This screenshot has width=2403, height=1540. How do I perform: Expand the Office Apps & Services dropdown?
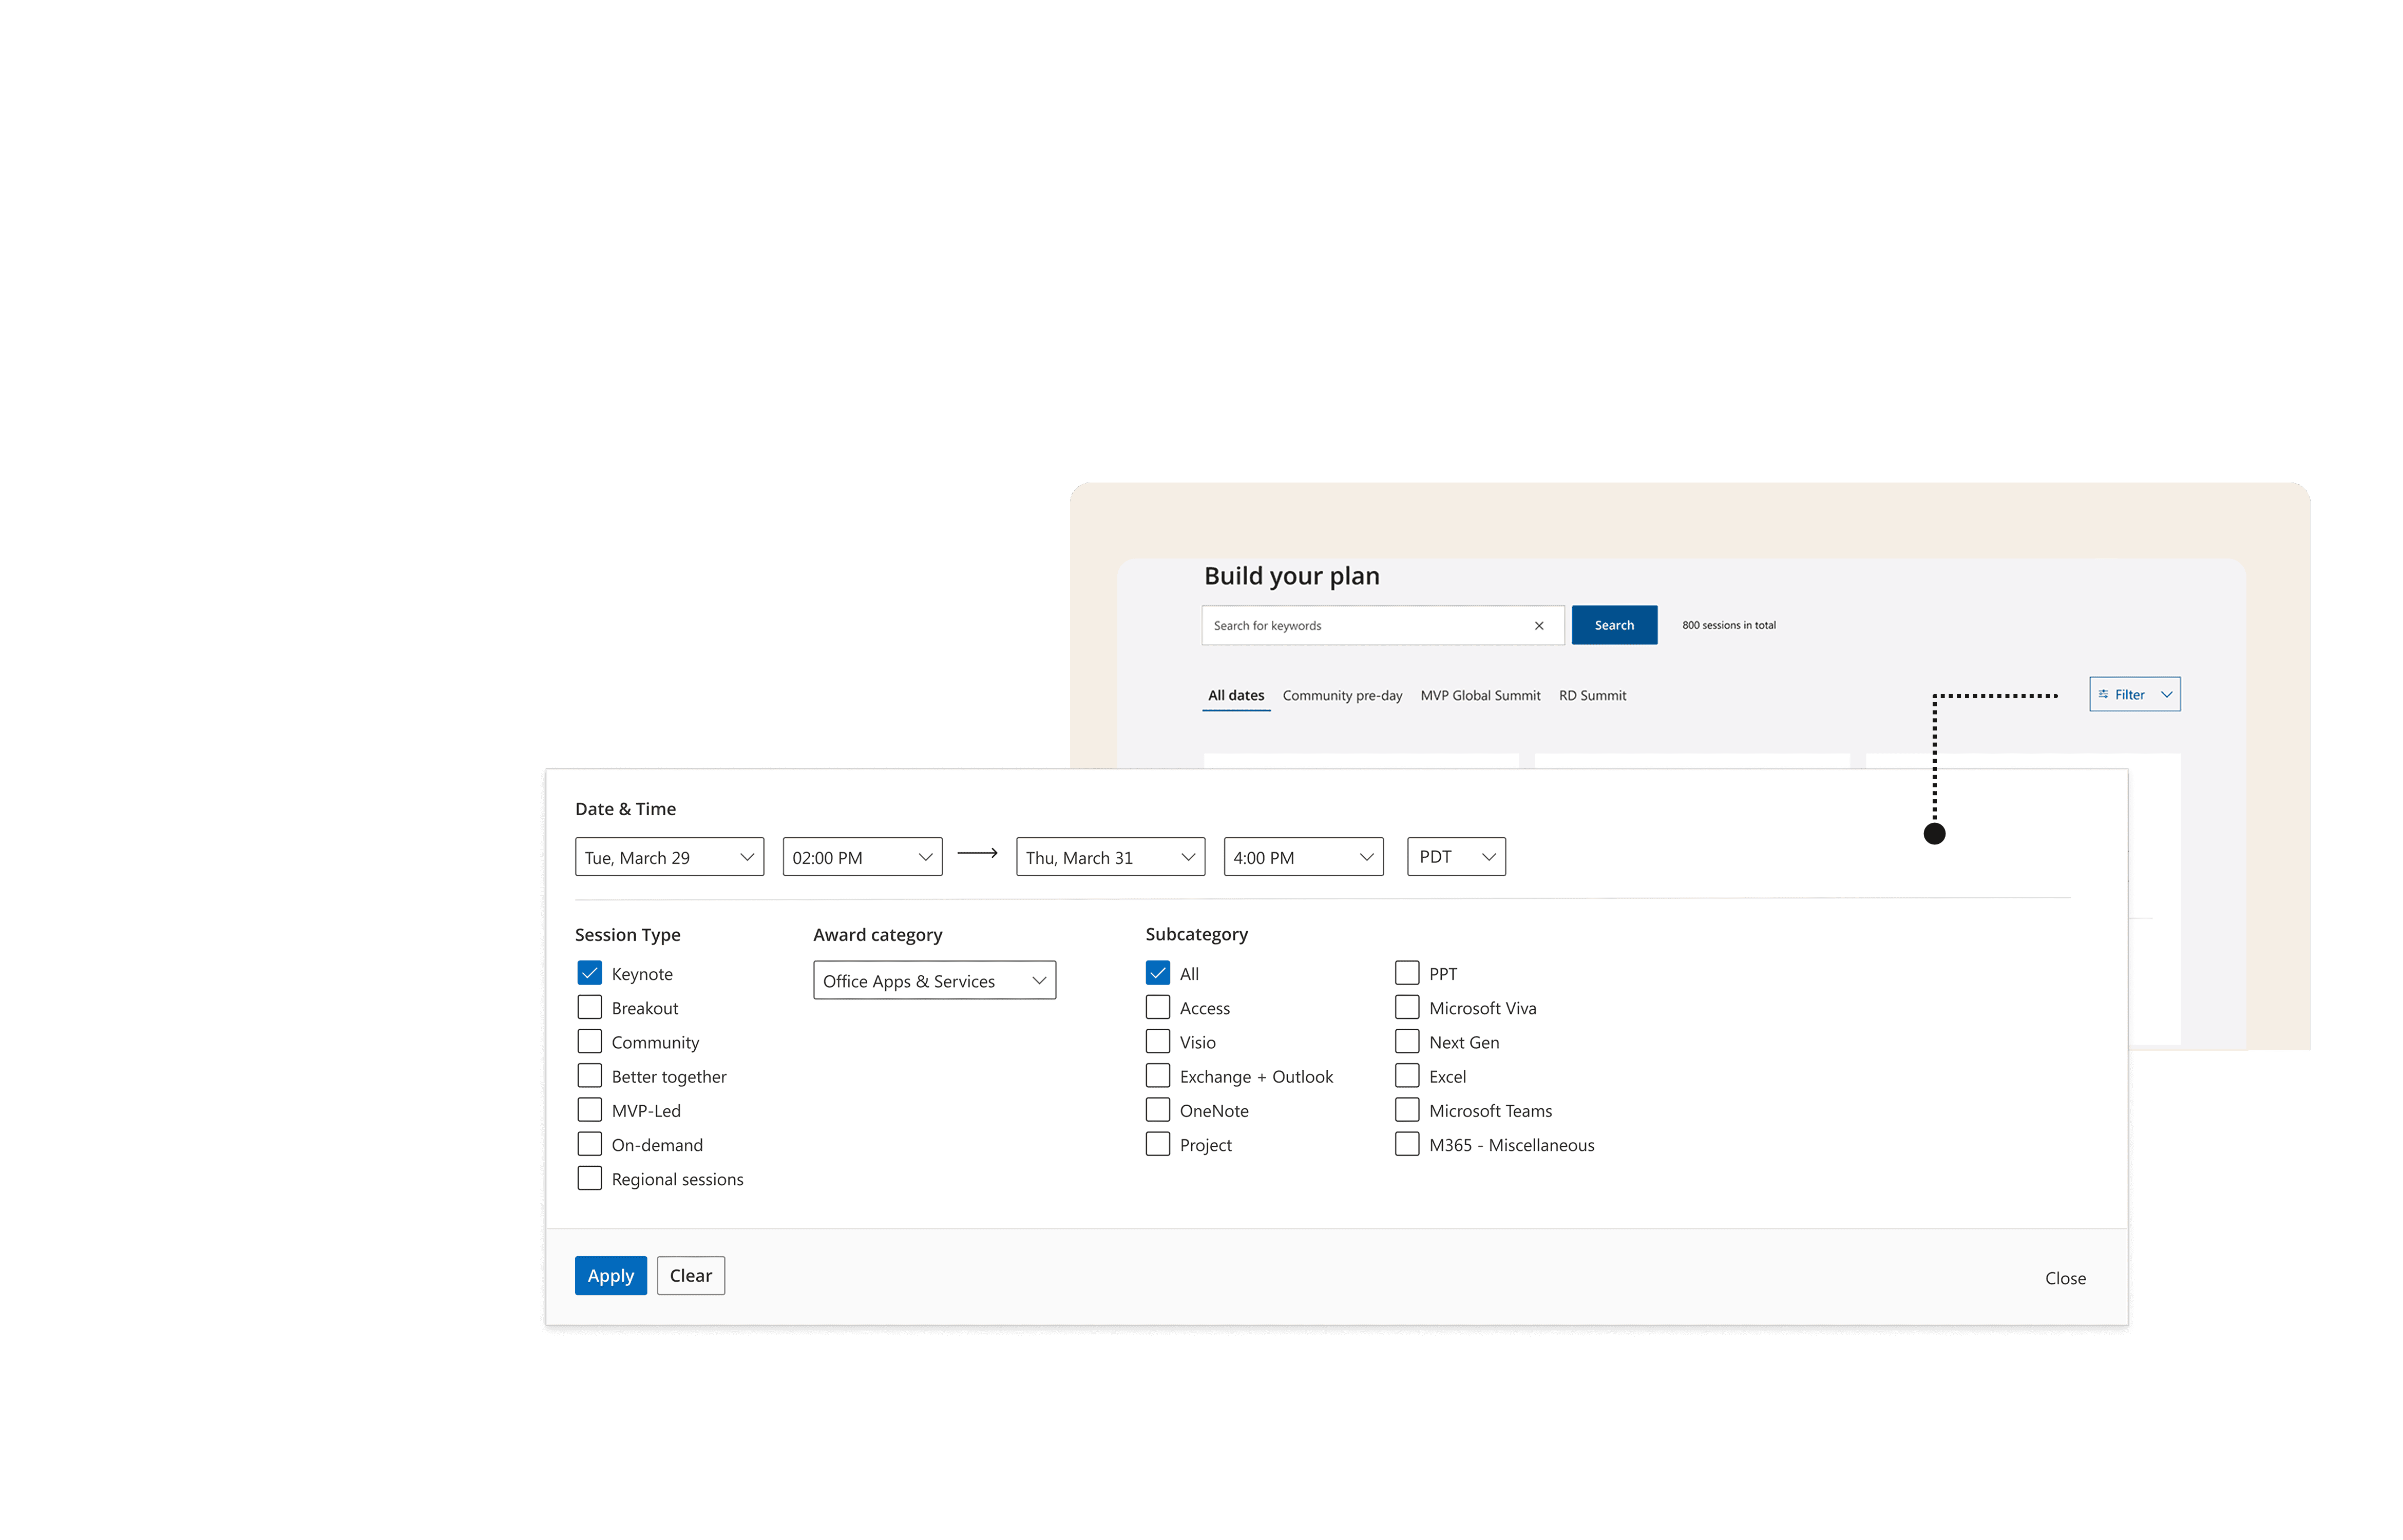934,981
